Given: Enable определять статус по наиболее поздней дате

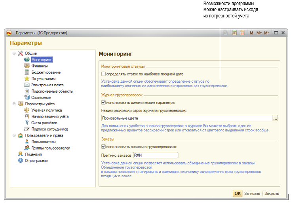Looking at the screenshot, I should (x=103, y=74).
